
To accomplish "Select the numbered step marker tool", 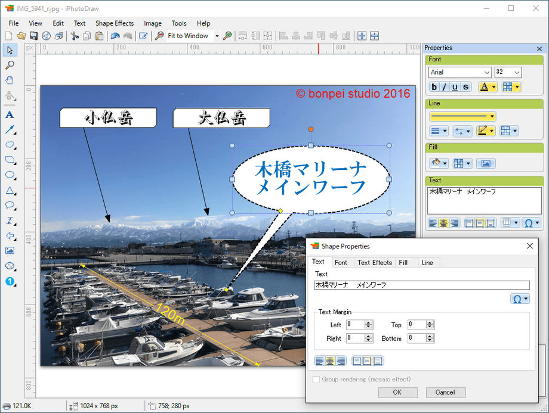I will tap(10, 281).
